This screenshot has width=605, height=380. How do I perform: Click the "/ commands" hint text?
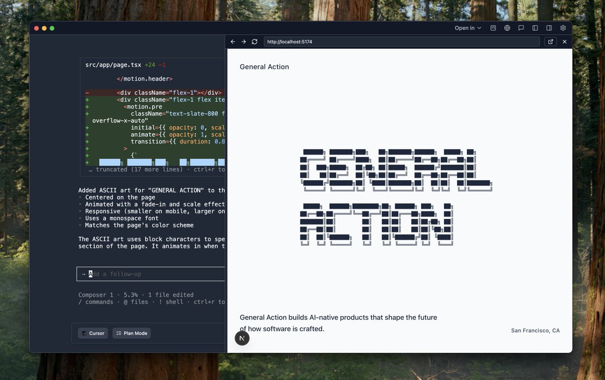click(x=96, y=302)
